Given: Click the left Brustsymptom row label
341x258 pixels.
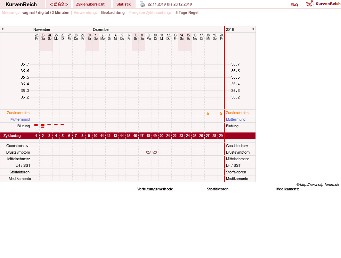Looking at the screenshot, I should pyautogui.click(x=18, y=152).
